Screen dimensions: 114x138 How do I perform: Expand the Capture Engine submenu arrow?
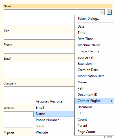tap(111, 101)
